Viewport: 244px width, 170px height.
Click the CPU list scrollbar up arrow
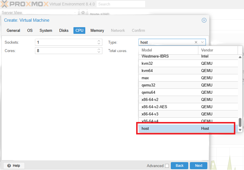[240, 57]
